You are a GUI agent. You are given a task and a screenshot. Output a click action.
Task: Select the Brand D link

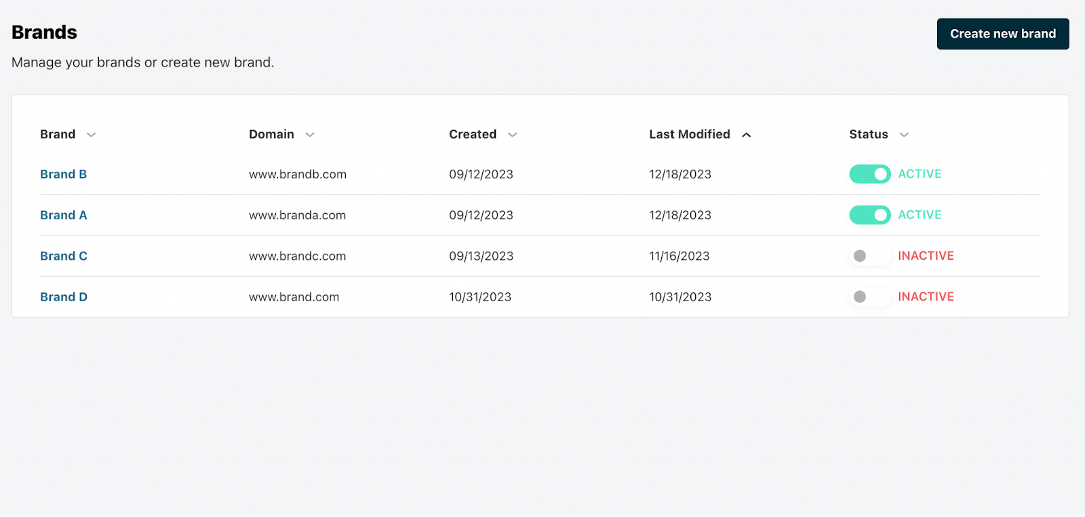pos(64,296)
